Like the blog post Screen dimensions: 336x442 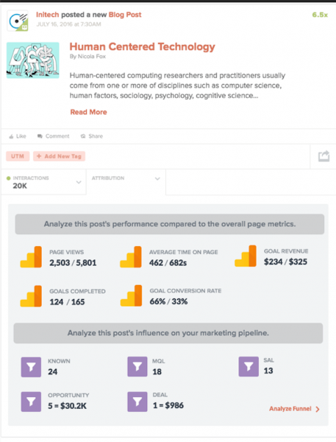[x=18, y=136]
